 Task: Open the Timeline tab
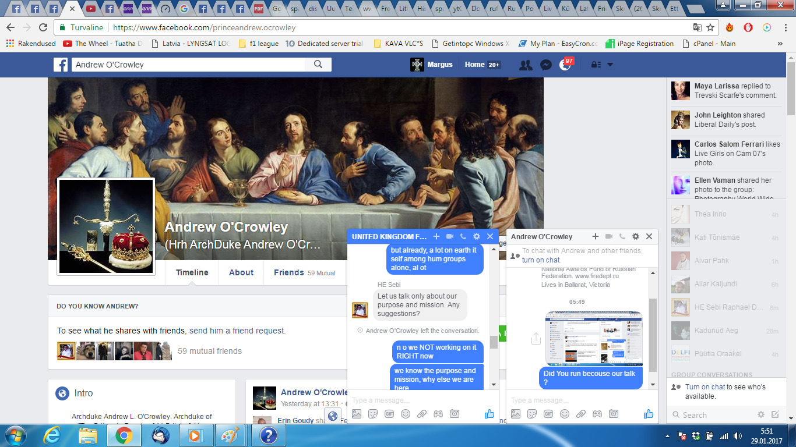click(x=192, y=272)
